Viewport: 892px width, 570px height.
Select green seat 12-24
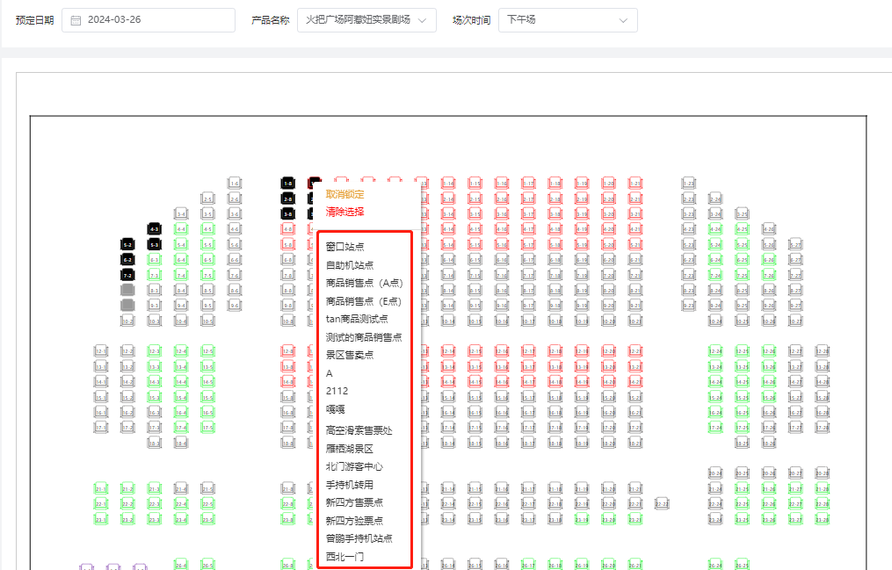[714, 351]
